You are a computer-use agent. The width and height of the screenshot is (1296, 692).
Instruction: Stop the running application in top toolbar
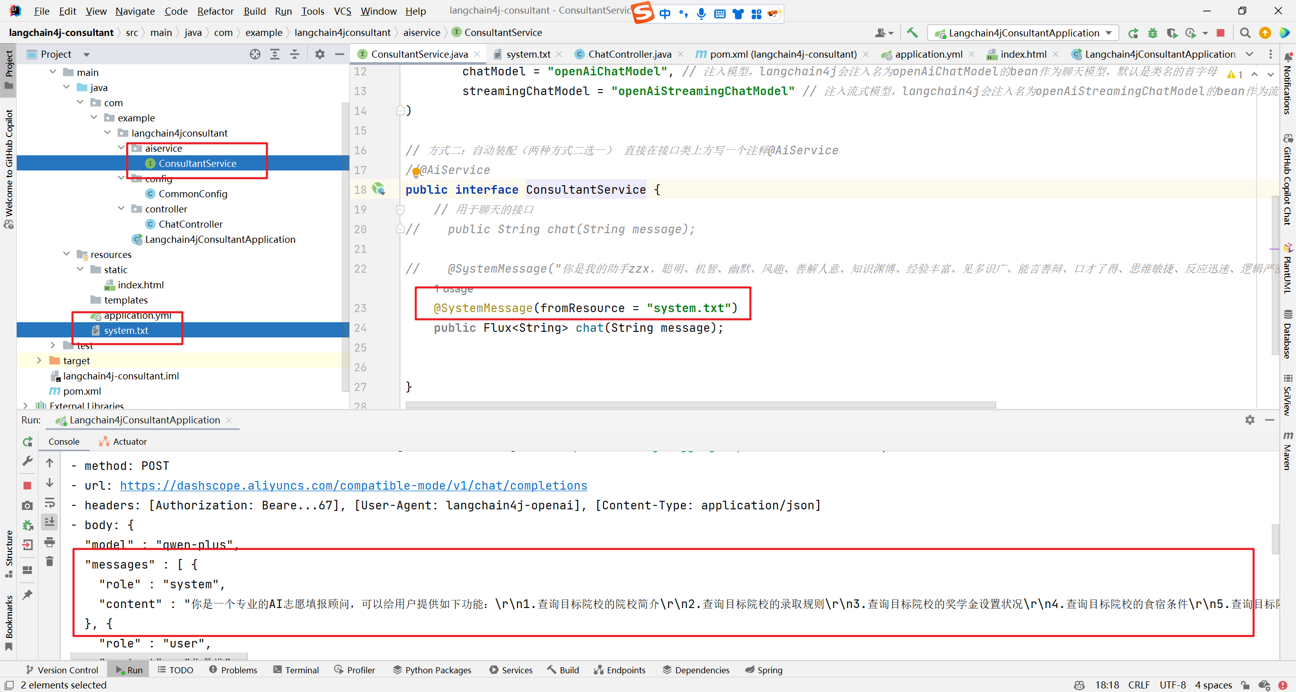(1221, 33)
